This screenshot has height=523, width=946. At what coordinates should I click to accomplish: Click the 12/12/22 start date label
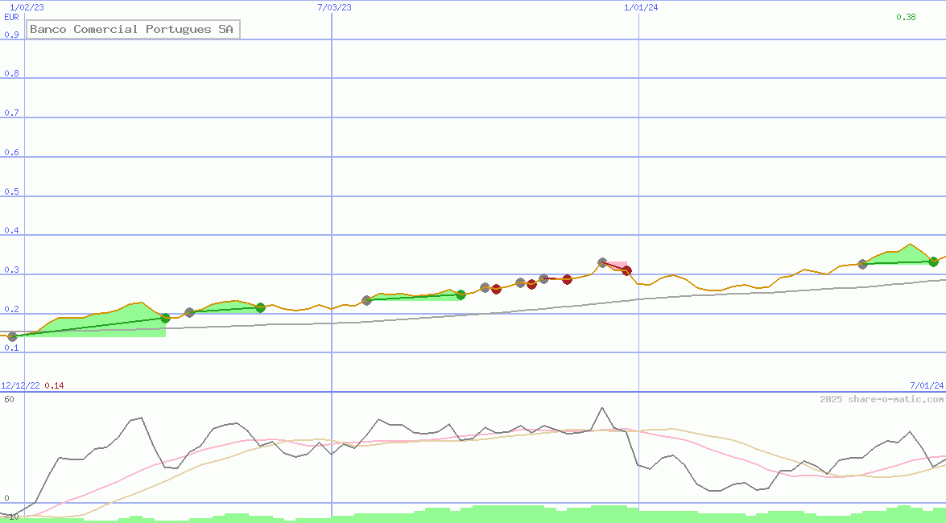point(20,385)
